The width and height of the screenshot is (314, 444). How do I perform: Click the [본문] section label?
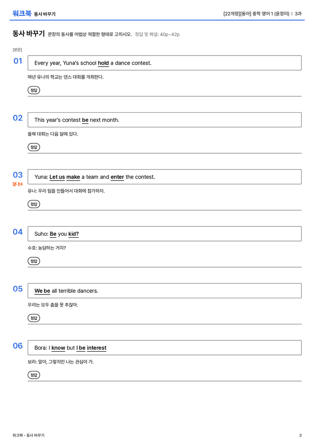[x=17, y=50]
